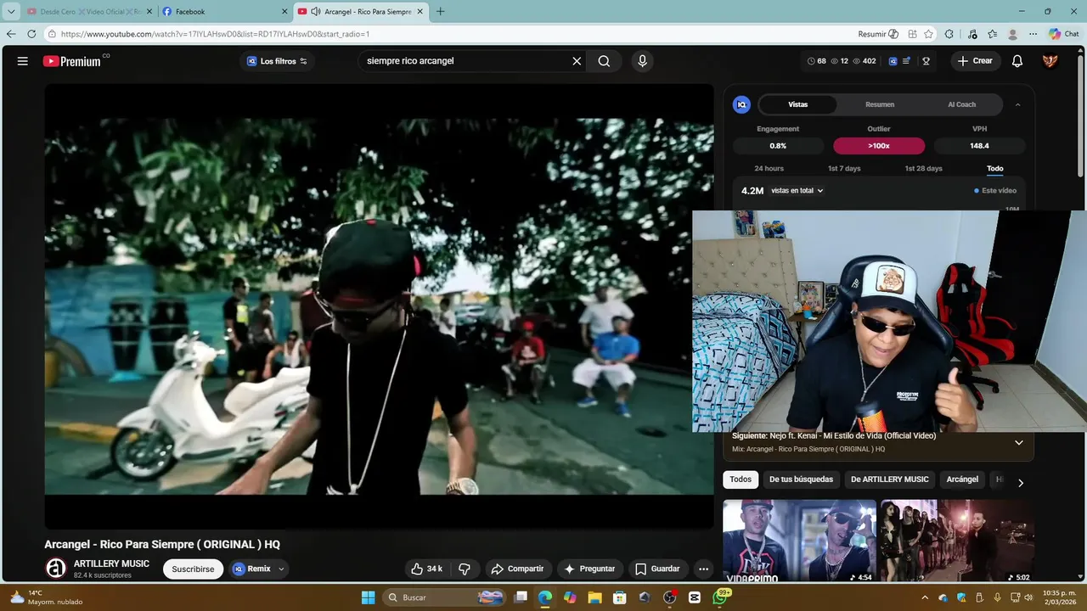Click the Preguntar button
Screen dimensions: 1087x611
[589, 569]
